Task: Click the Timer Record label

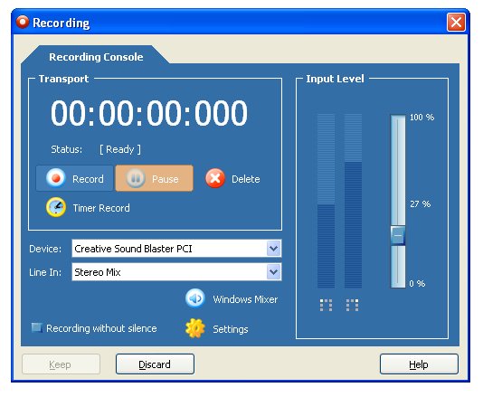Action: pyautogui.click(x=101, y=208)
